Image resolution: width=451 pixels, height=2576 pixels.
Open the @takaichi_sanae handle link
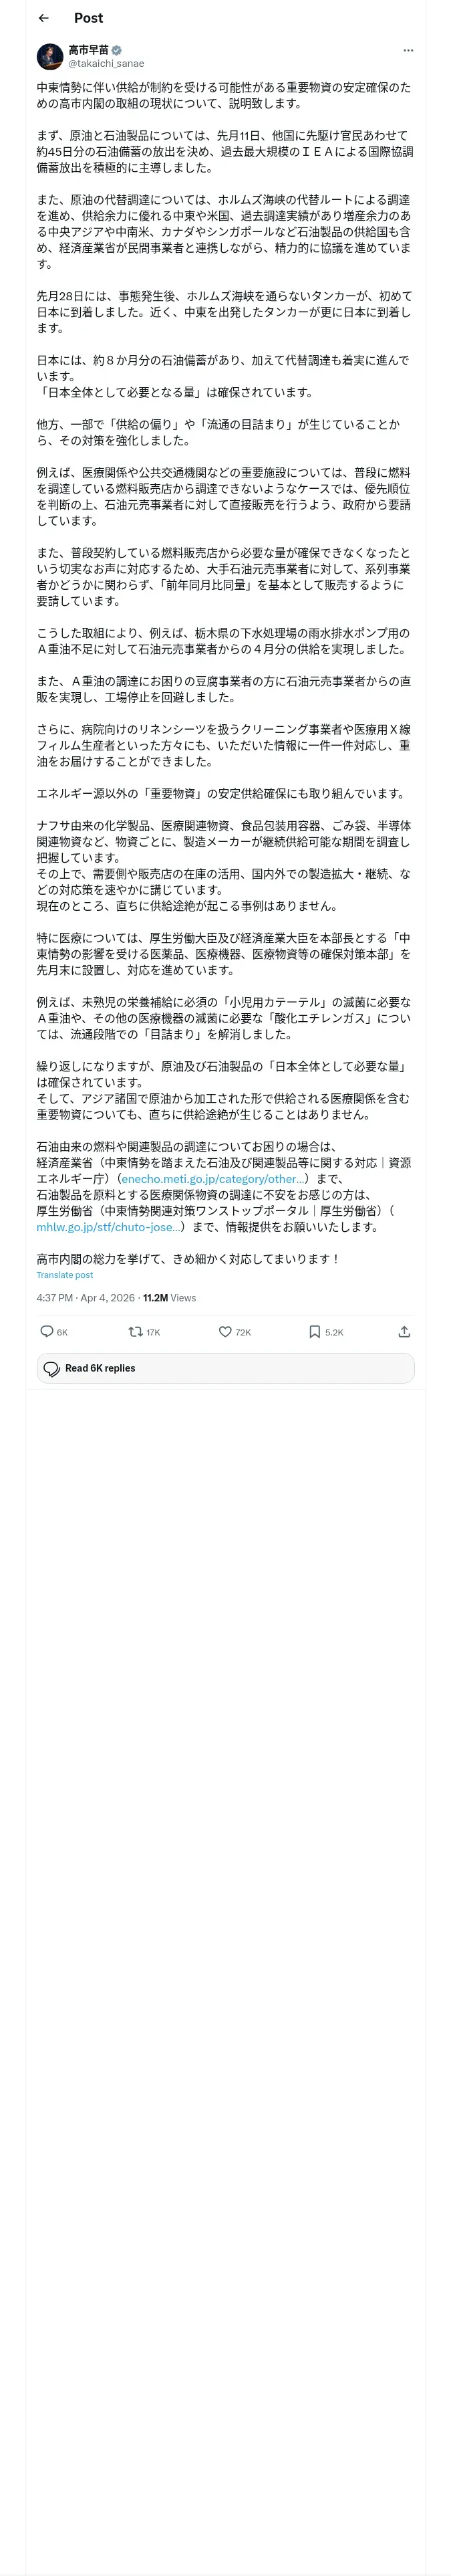point(106,64)
